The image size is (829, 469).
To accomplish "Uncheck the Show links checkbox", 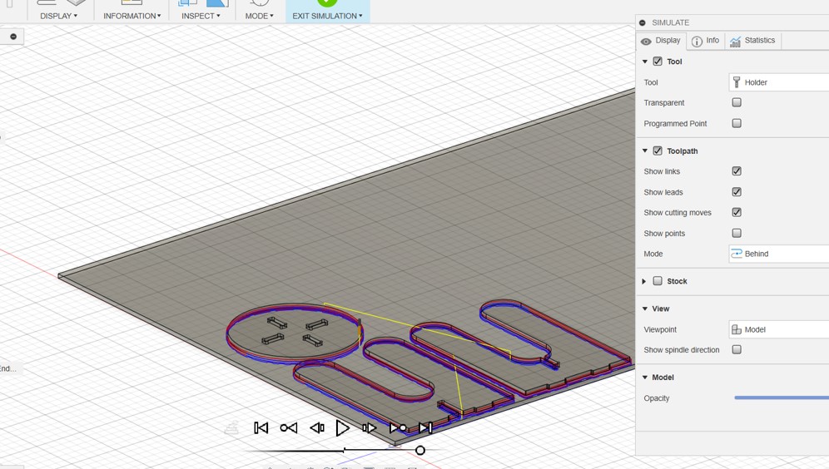I will coord(737,171).
